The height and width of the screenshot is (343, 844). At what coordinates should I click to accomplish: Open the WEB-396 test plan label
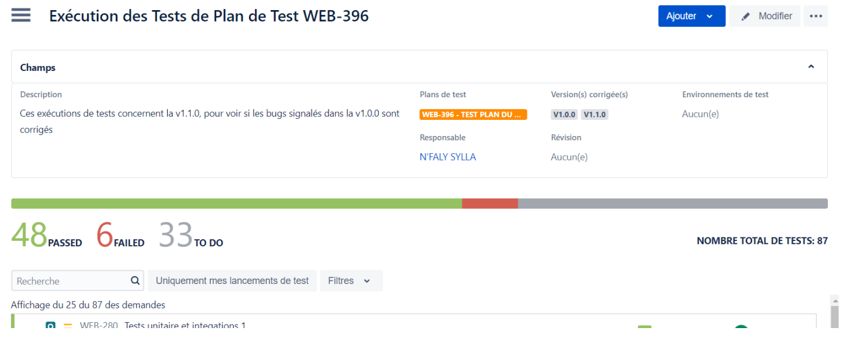tap(473, 115)
